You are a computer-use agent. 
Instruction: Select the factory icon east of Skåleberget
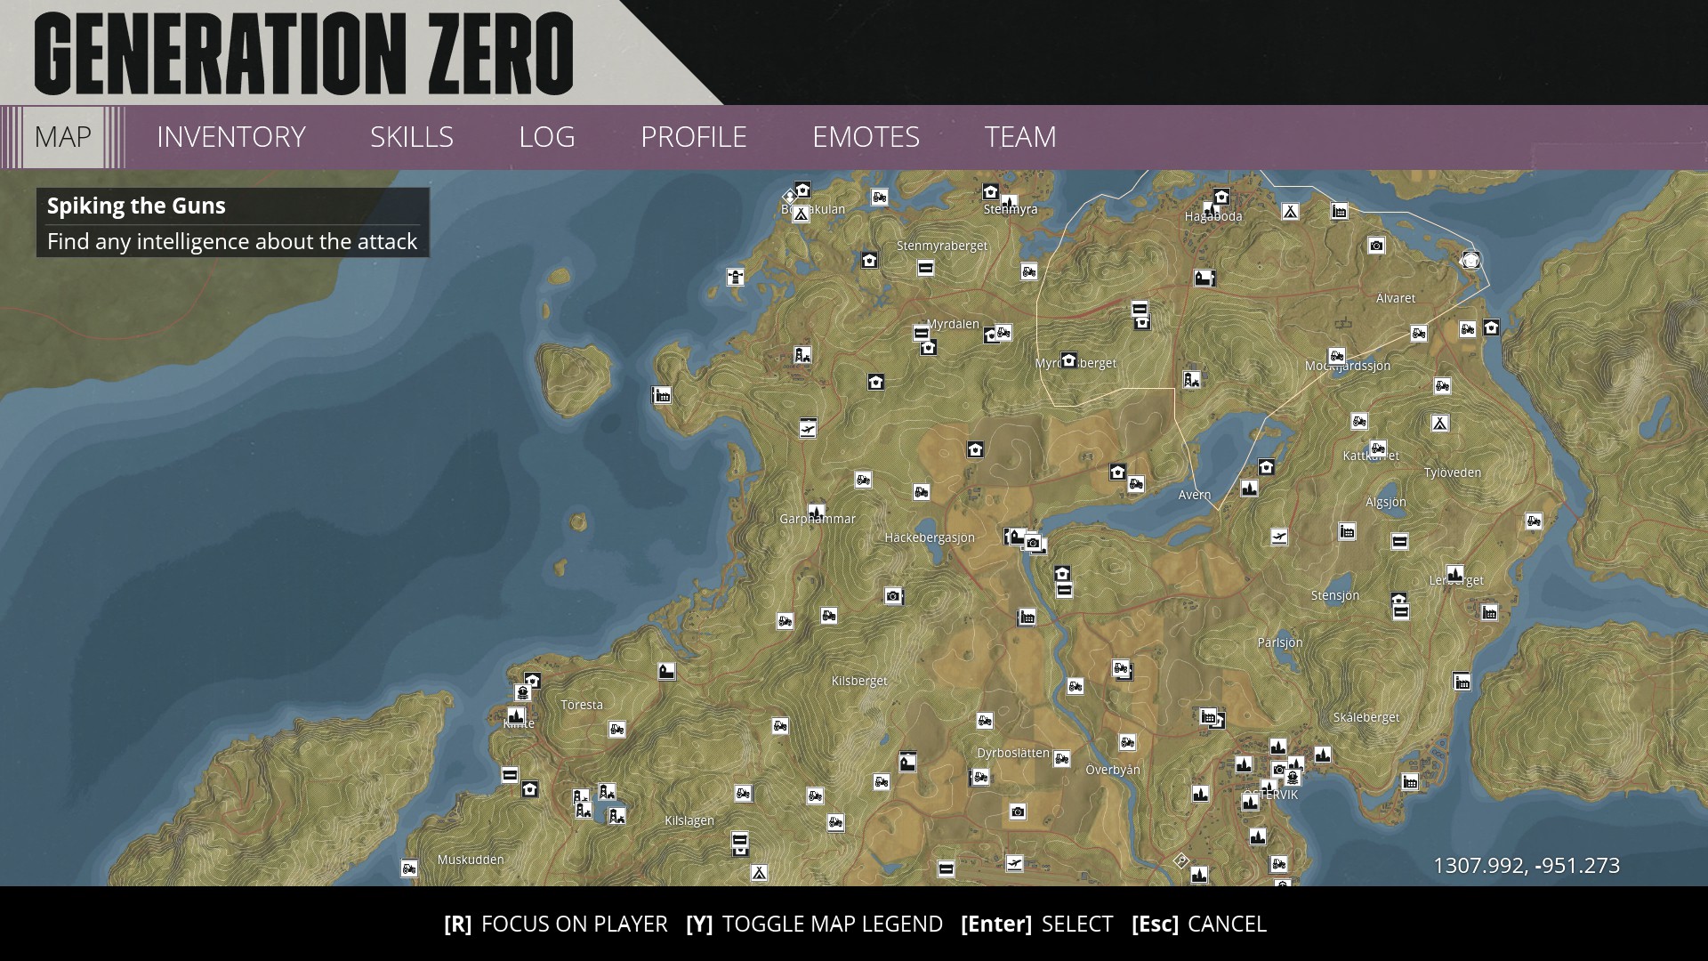(1462, 682)
